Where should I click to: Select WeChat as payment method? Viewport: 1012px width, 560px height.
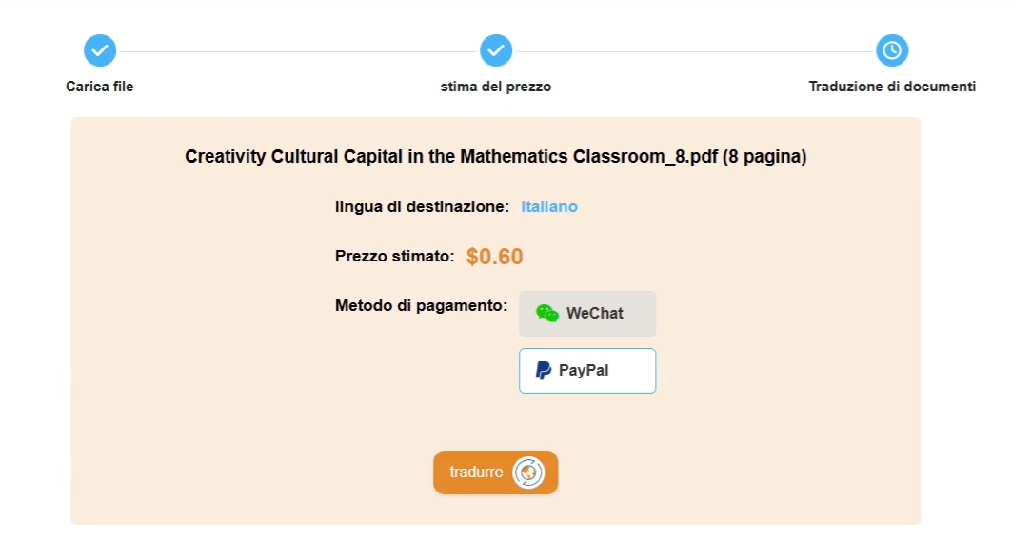point(587,313)
